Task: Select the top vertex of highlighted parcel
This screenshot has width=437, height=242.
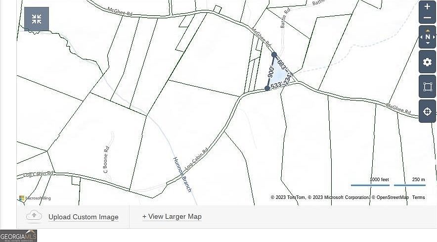Action: pyautogui.click(x=274, y=55)
